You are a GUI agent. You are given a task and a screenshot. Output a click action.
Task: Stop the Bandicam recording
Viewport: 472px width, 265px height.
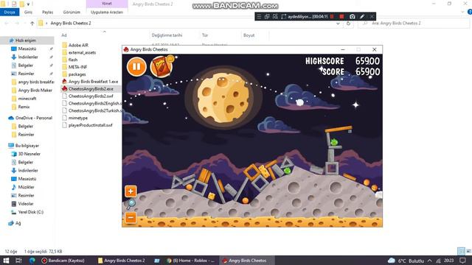(341, 16)
